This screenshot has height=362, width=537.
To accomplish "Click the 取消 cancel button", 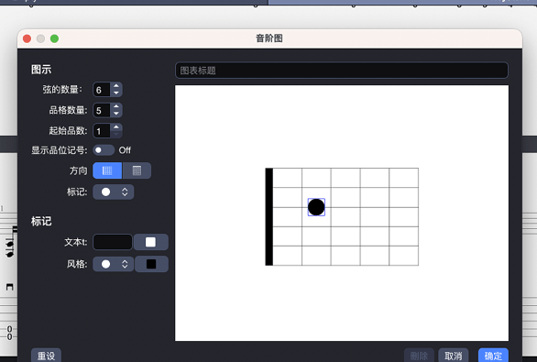I will pos(454,356).
